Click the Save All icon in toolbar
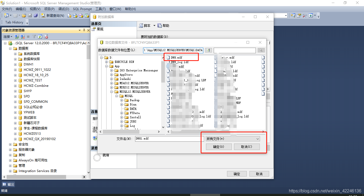 tap(36, 16)
